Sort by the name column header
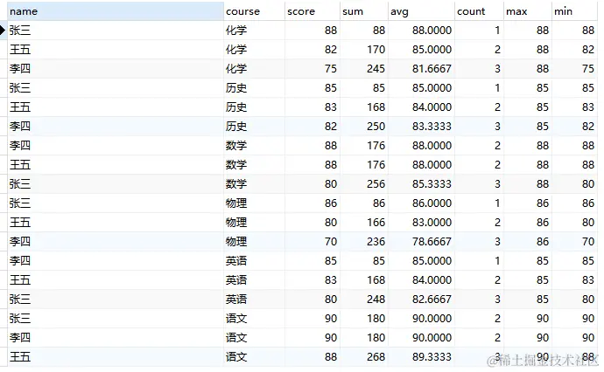This screenshot has height=372, width=604. (x=116, y=11)
